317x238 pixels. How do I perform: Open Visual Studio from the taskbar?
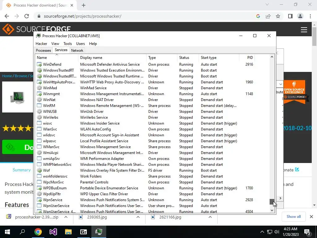click(53, 232)
